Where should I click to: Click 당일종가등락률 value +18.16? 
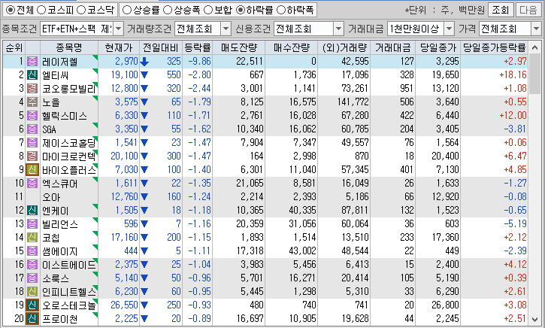click(513, 74)
